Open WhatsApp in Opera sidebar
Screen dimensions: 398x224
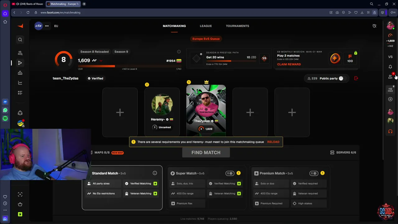click(x=5, y=110)
